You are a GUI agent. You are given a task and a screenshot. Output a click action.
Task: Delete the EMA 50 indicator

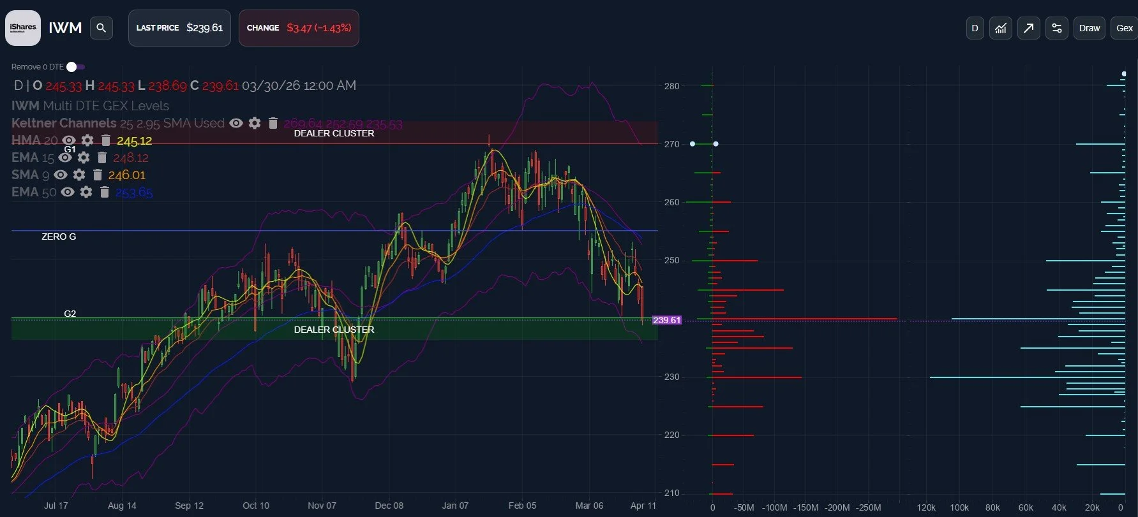(x=104, y=192)
